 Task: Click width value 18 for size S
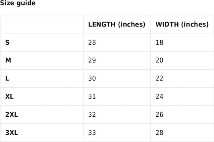pyautogui.click(x=159, y=42)
